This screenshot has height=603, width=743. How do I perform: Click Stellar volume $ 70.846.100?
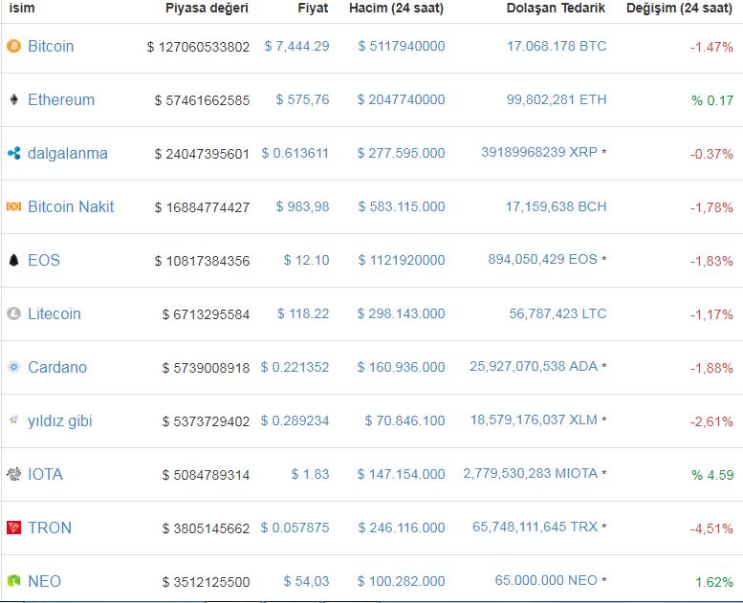[404, 420]
